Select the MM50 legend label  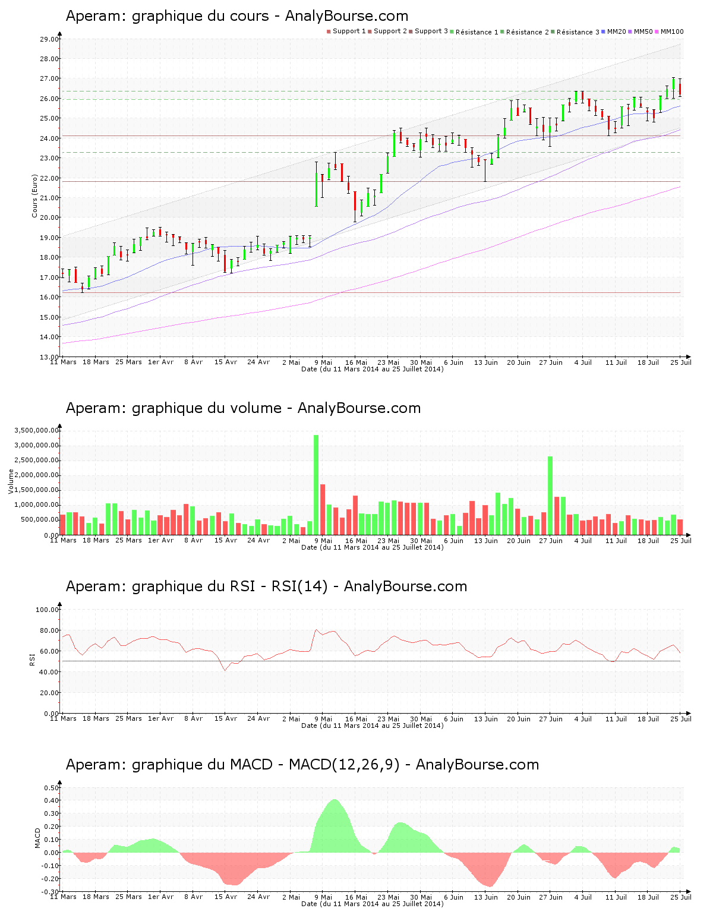point(643,31)
